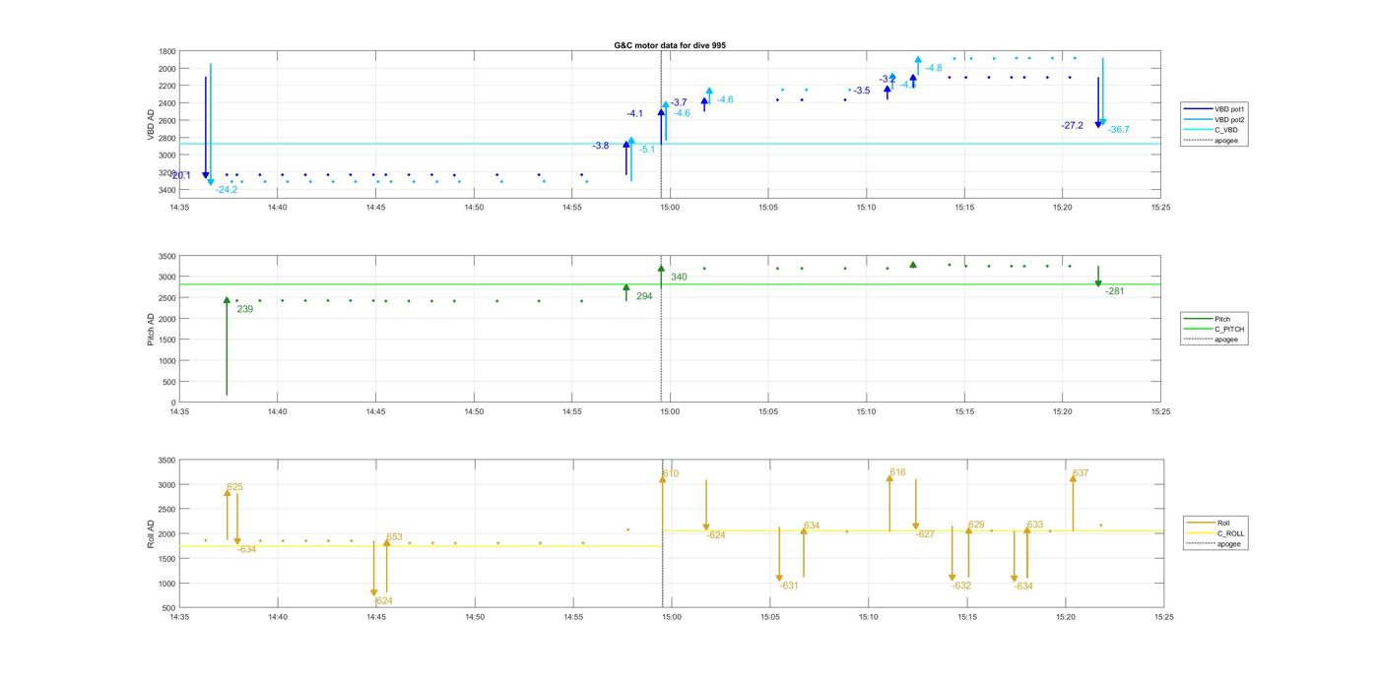Image resolution: width=1379 pixels, height=682 pixels.
Task: Click the plot title 'G&C motor data for dive 995'
Action: 670,45
